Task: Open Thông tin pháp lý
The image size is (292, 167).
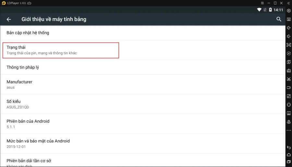Action: coord(23,67)
